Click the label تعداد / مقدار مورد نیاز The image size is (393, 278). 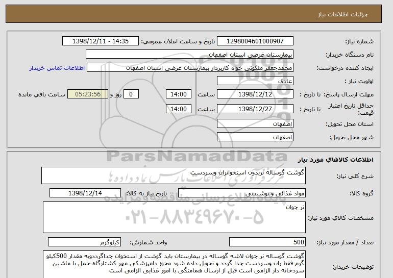point(345,242)
